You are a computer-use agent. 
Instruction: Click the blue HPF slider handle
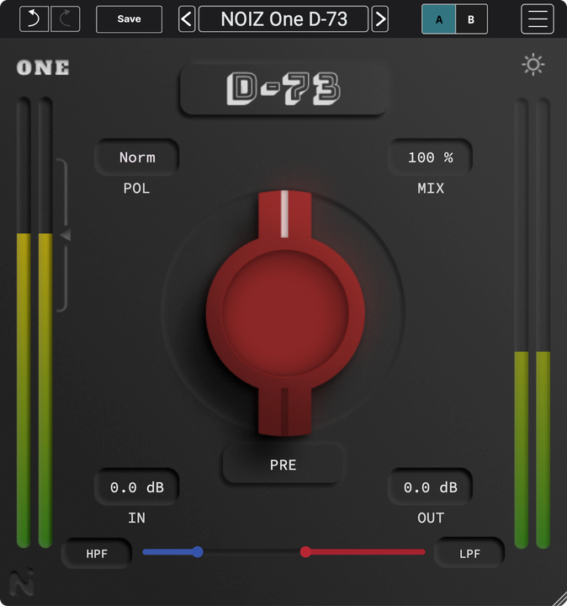pyautogui.click(x=198, y=552)
